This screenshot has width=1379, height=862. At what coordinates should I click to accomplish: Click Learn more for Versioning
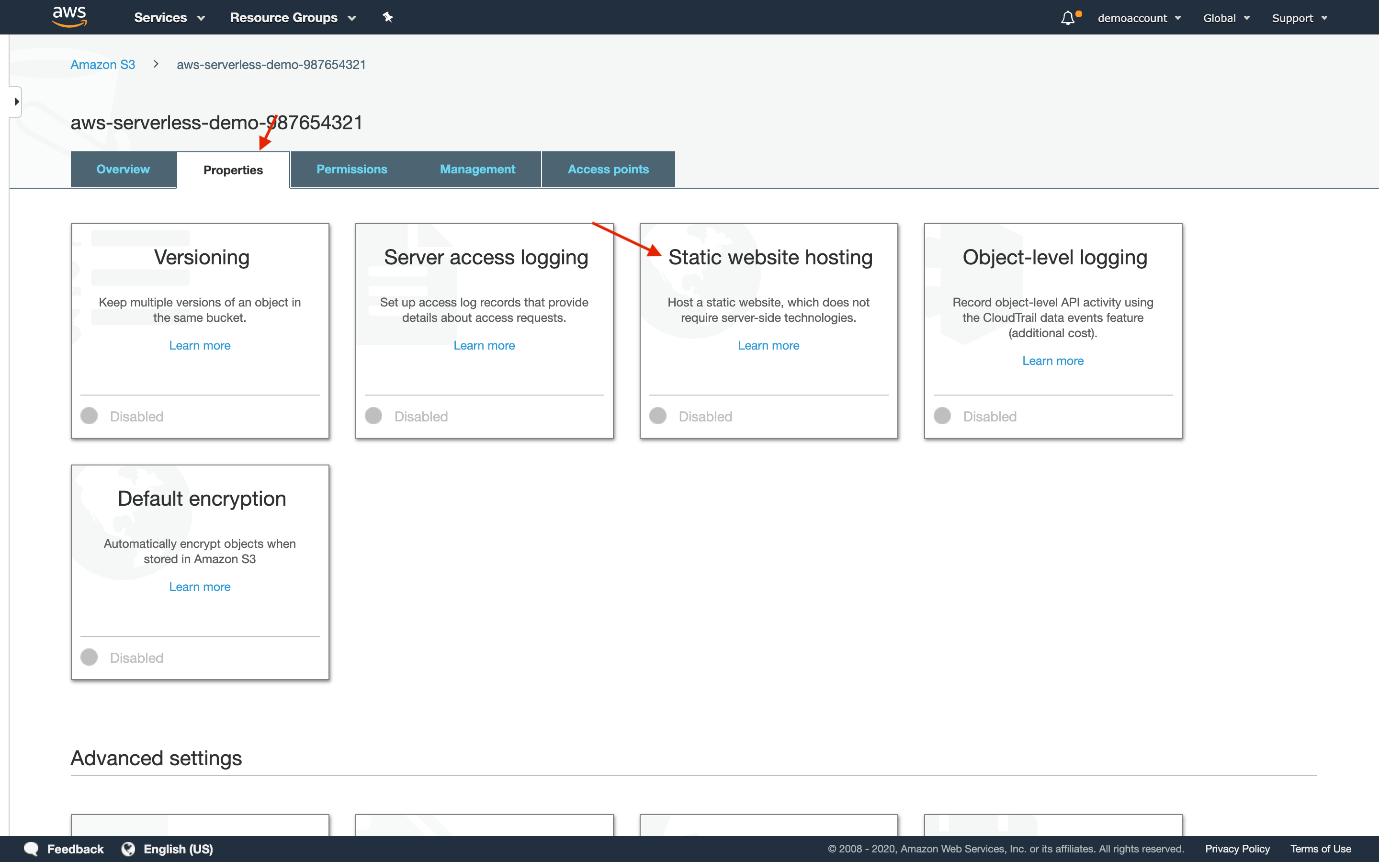click(199, 345)
